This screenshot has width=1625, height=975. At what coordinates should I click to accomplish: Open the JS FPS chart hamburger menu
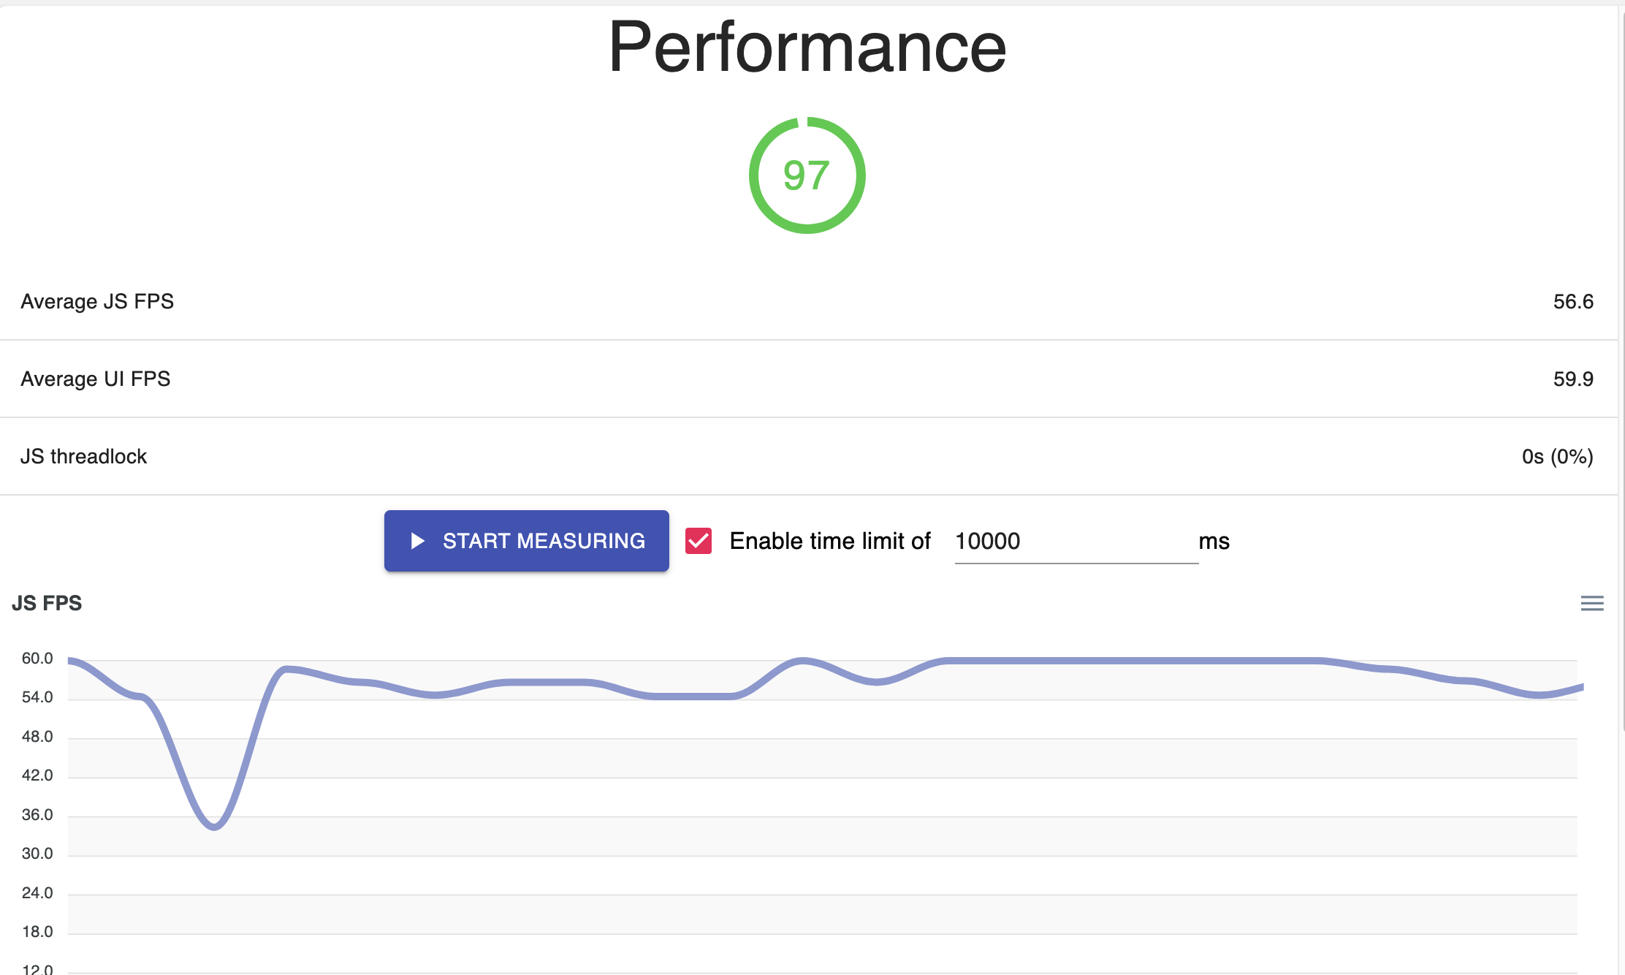[1591, 603]
